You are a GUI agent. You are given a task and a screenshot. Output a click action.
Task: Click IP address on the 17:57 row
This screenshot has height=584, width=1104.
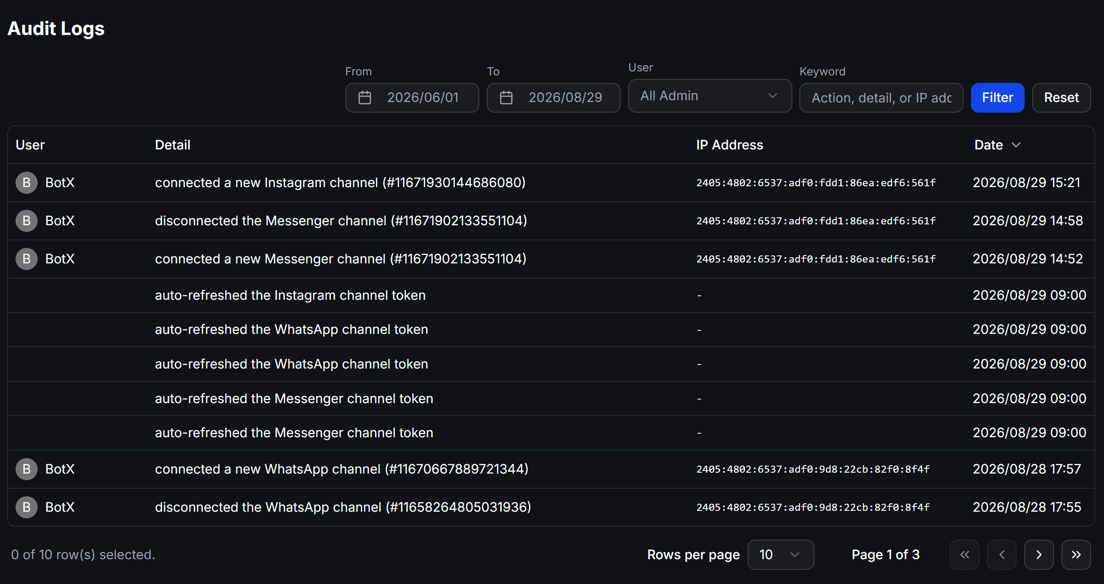point(813,469)
